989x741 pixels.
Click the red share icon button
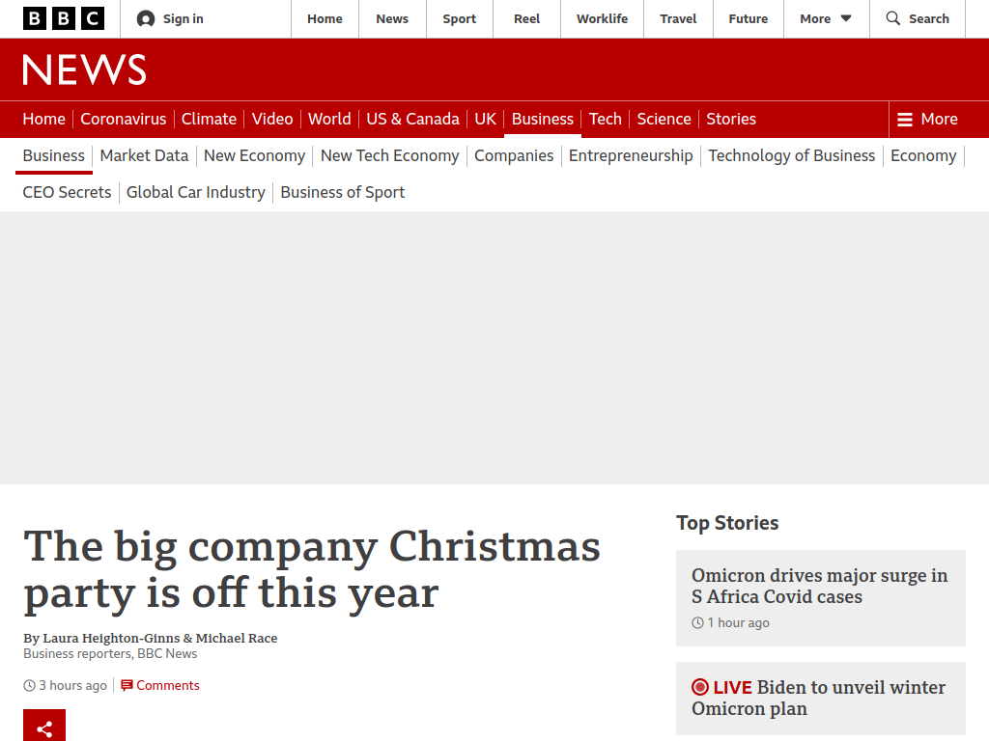click(44, 726)
